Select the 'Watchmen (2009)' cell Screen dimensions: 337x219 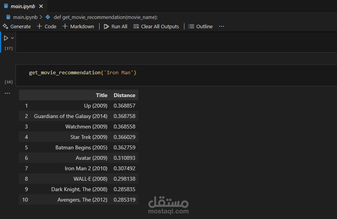(x=86, y=127)
